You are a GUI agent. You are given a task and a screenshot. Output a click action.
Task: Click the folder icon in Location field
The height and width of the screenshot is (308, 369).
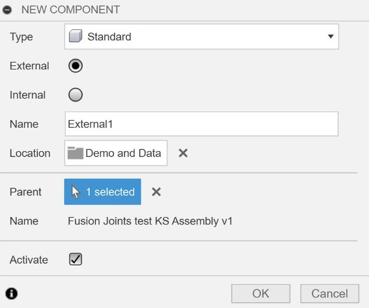click(75, 153)
